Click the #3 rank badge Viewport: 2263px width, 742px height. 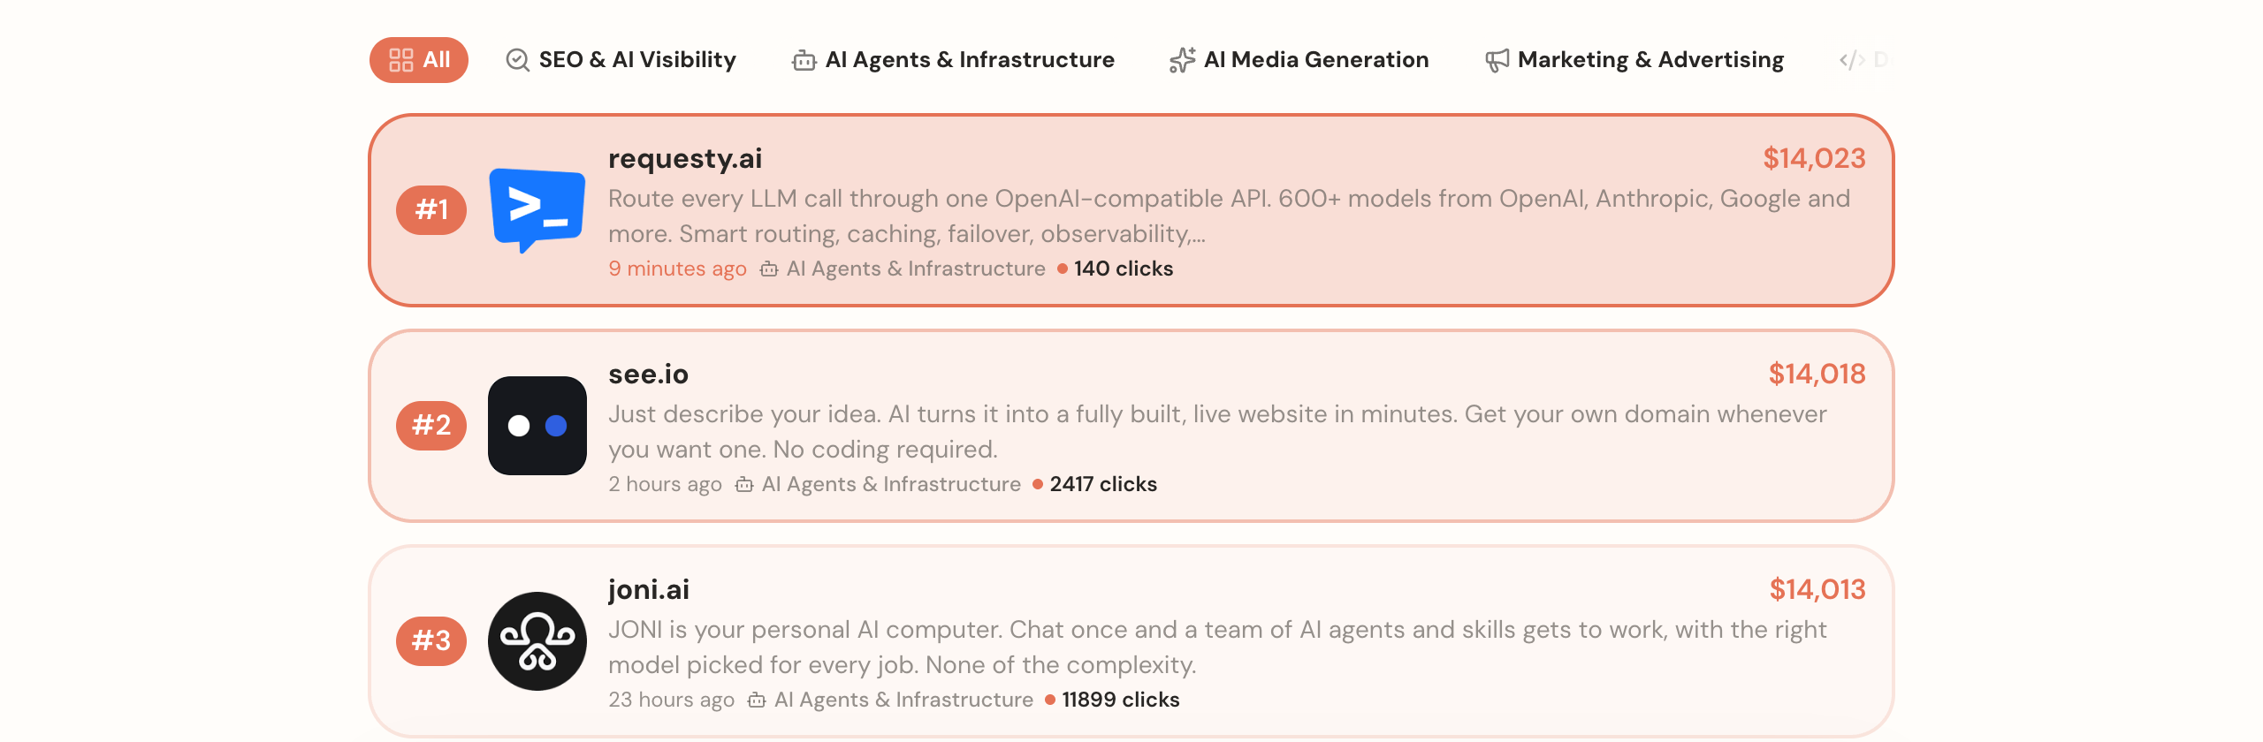pos(431,641)
